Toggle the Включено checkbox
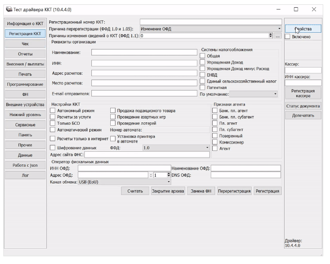330x264 pixels. pyautogui.click(x=287, y=37)
